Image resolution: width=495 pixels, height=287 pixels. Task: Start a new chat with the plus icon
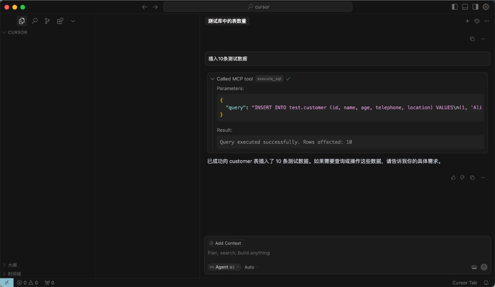pyautogui.click(x=467, y=21)
